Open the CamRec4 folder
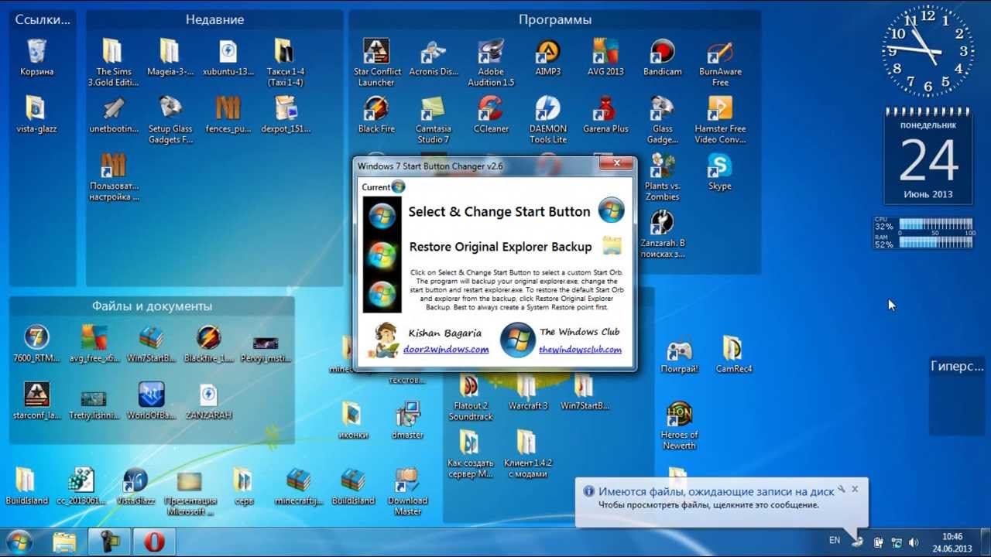Viewport: 991px width, 557px height. click(x=733, y=354)
